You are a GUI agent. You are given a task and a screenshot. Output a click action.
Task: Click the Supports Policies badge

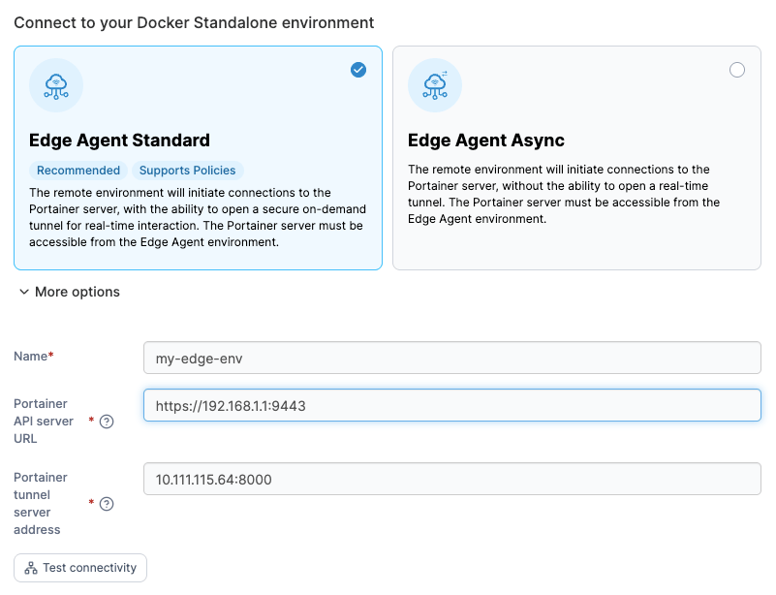point(187,171)
